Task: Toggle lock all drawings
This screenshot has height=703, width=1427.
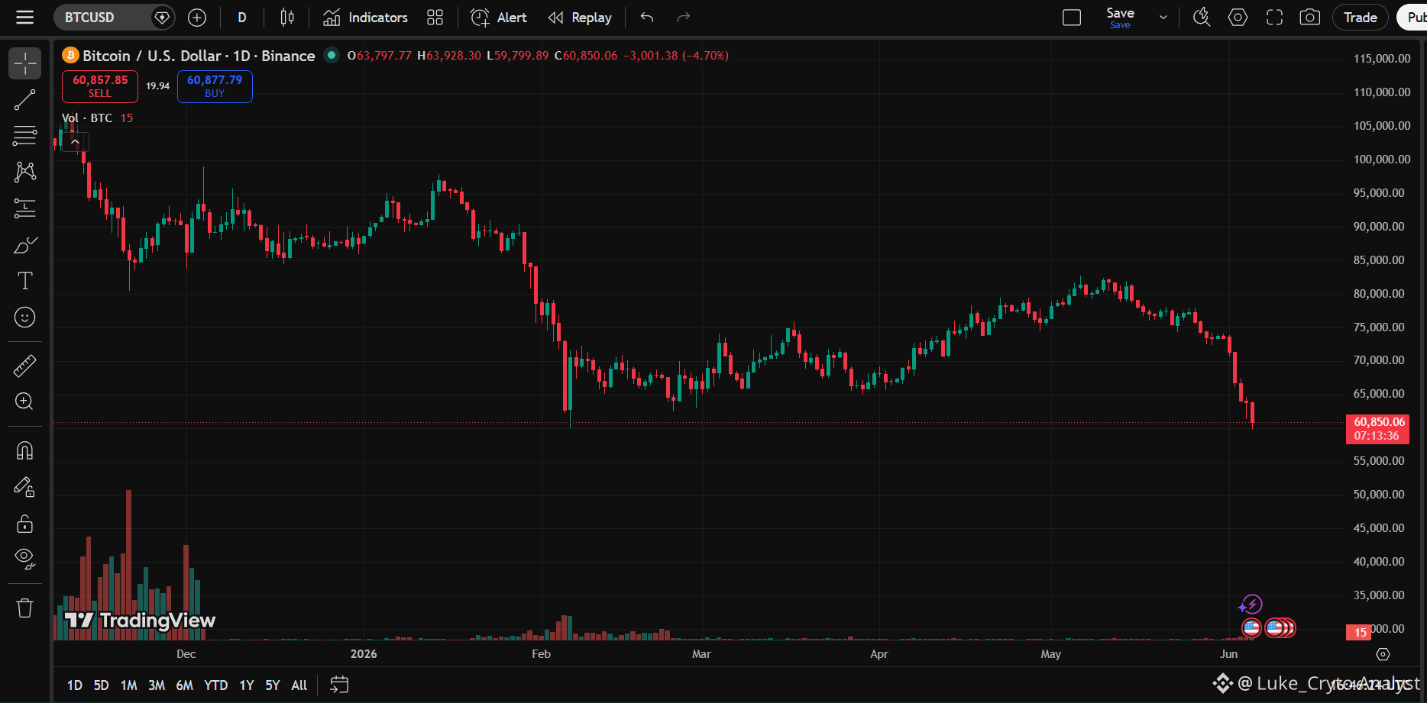Action: tap(25, 524)
